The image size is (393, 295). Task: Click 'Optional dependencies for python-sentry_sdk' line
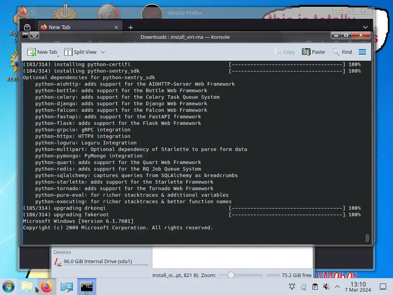(x=89, y=78)
